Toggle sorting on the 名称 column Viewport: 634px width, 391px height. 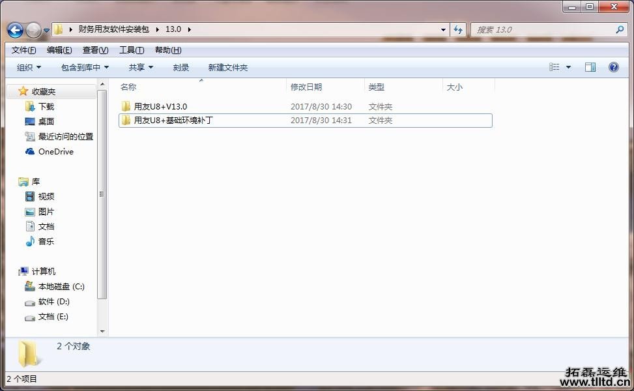pos(128,87)
